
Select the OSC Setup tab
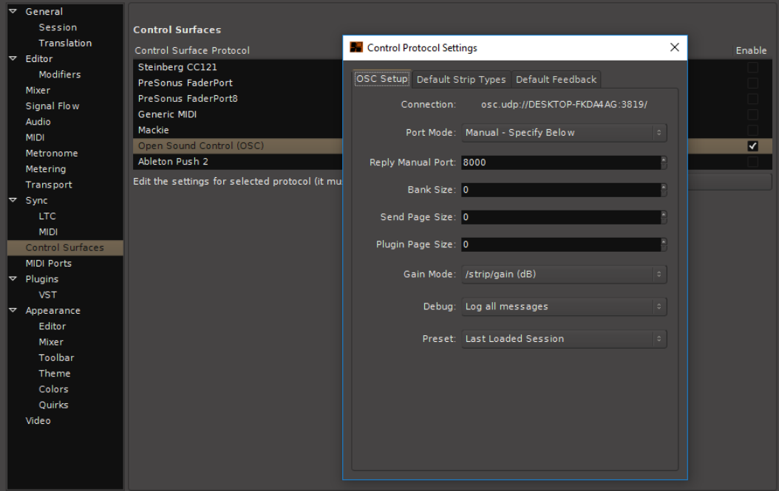coord(382,80)
